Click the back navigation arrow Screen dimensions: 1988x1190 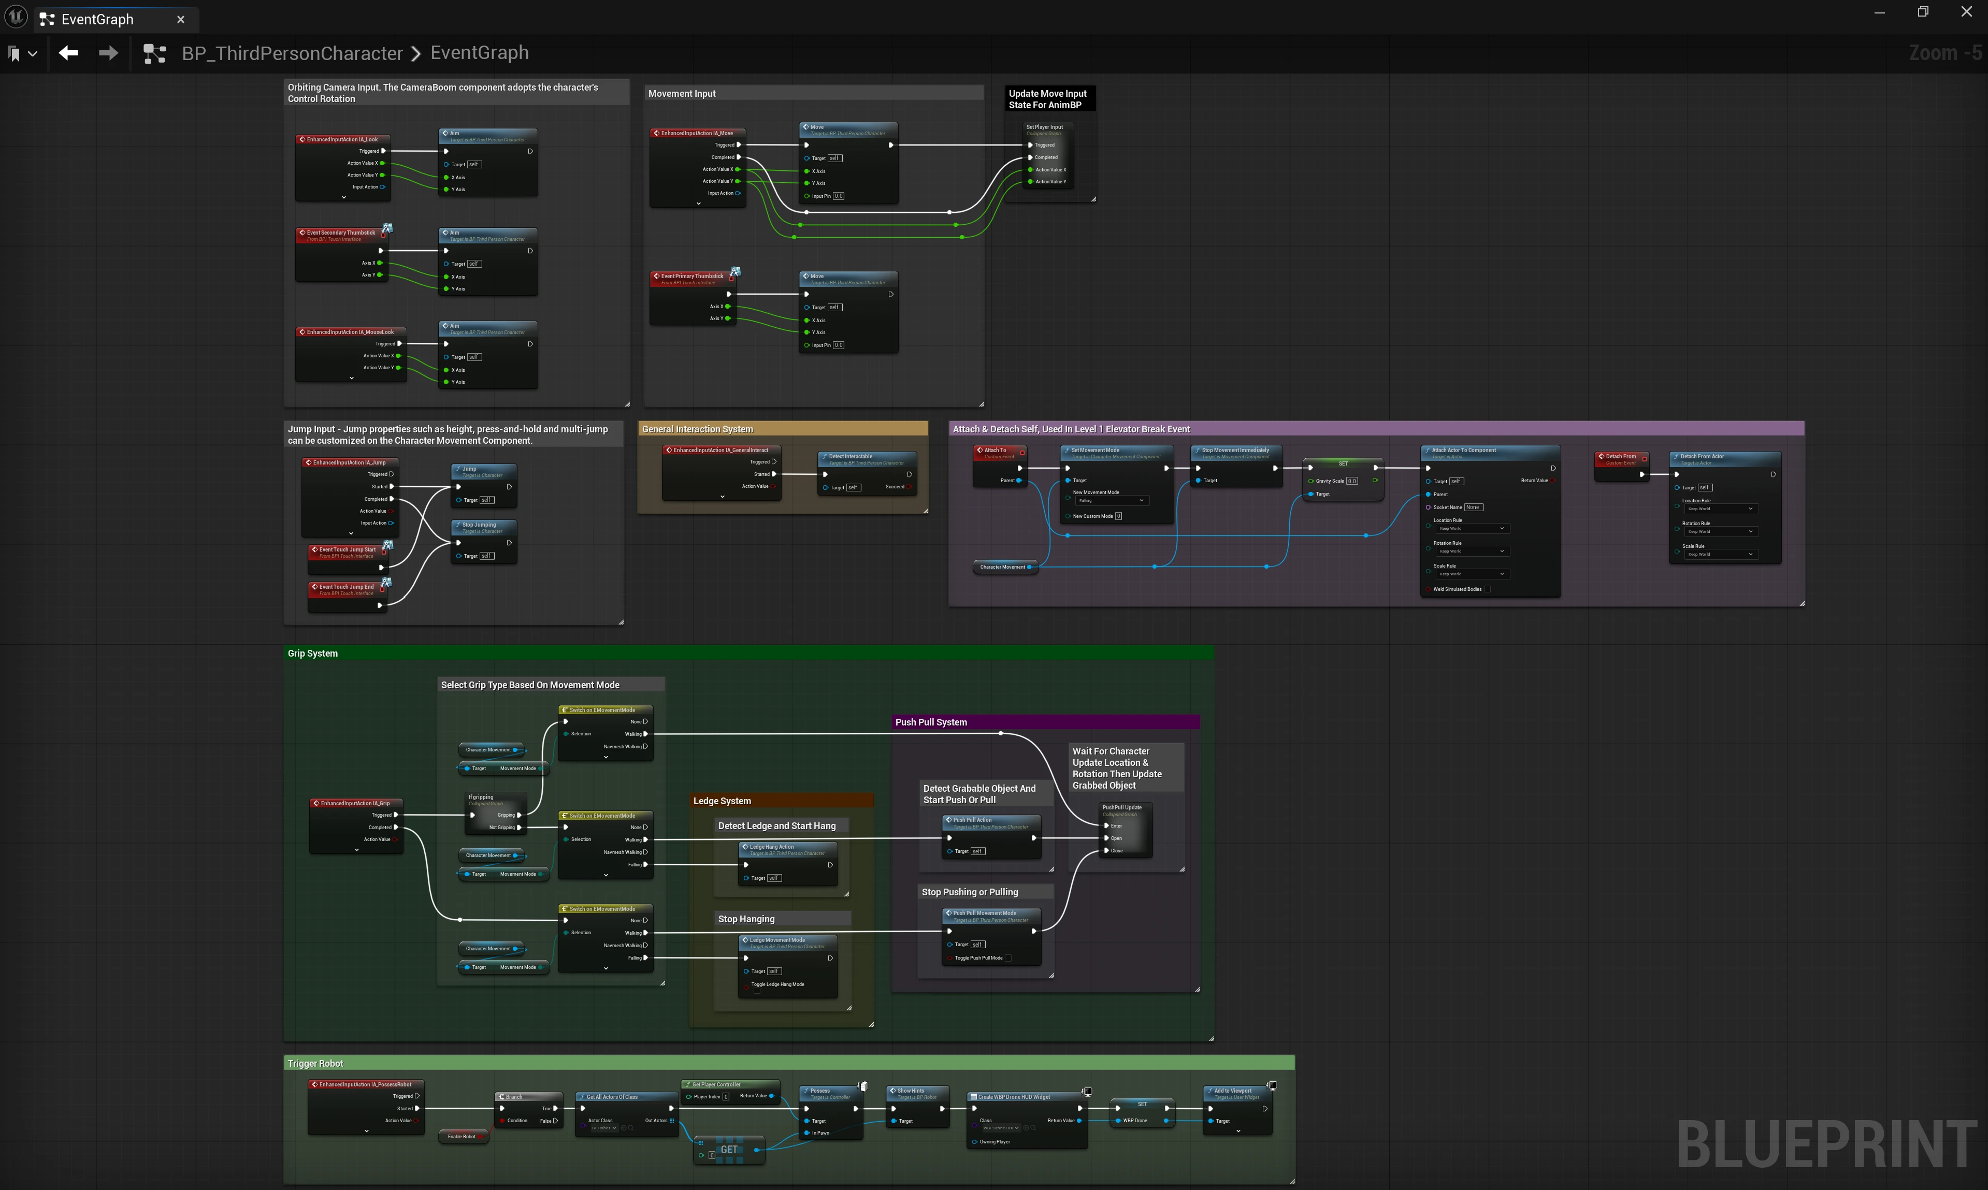click(68, 53)
